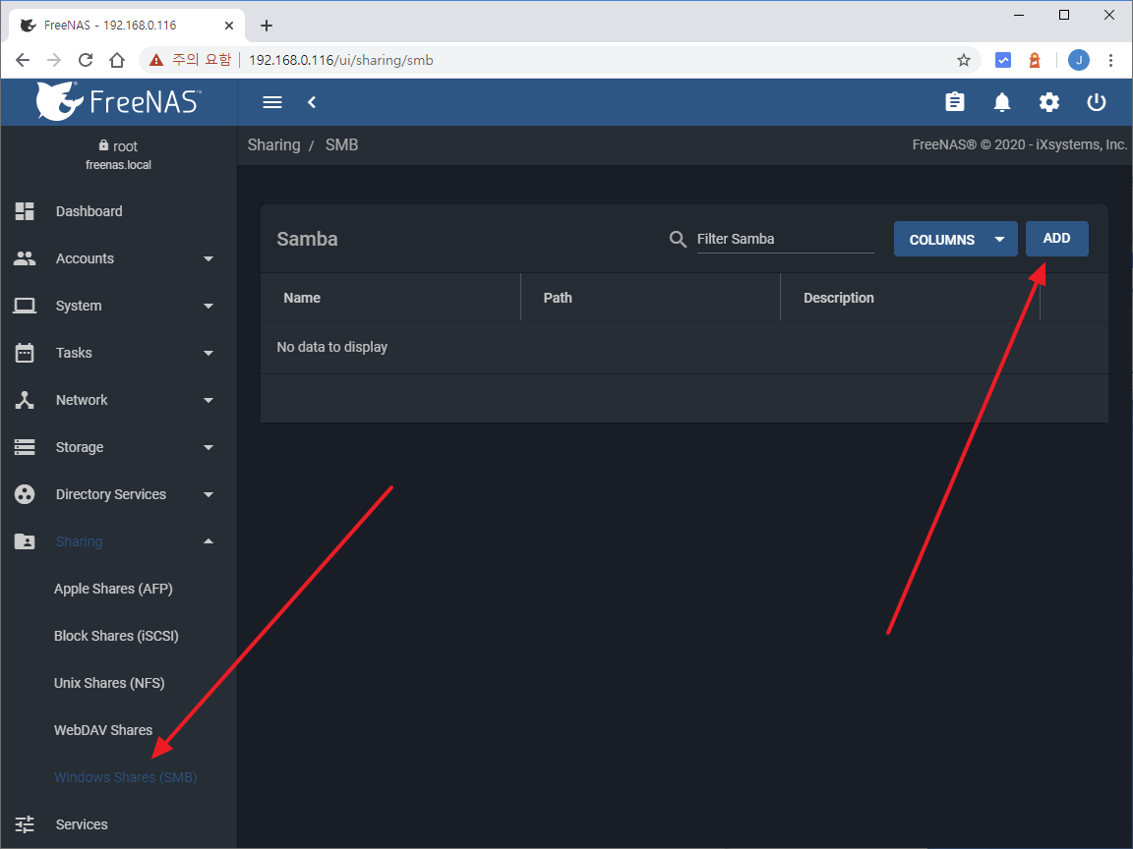Open the Chrome three-dot menu
1133x849 pixels.
[x=1110, y=60]
